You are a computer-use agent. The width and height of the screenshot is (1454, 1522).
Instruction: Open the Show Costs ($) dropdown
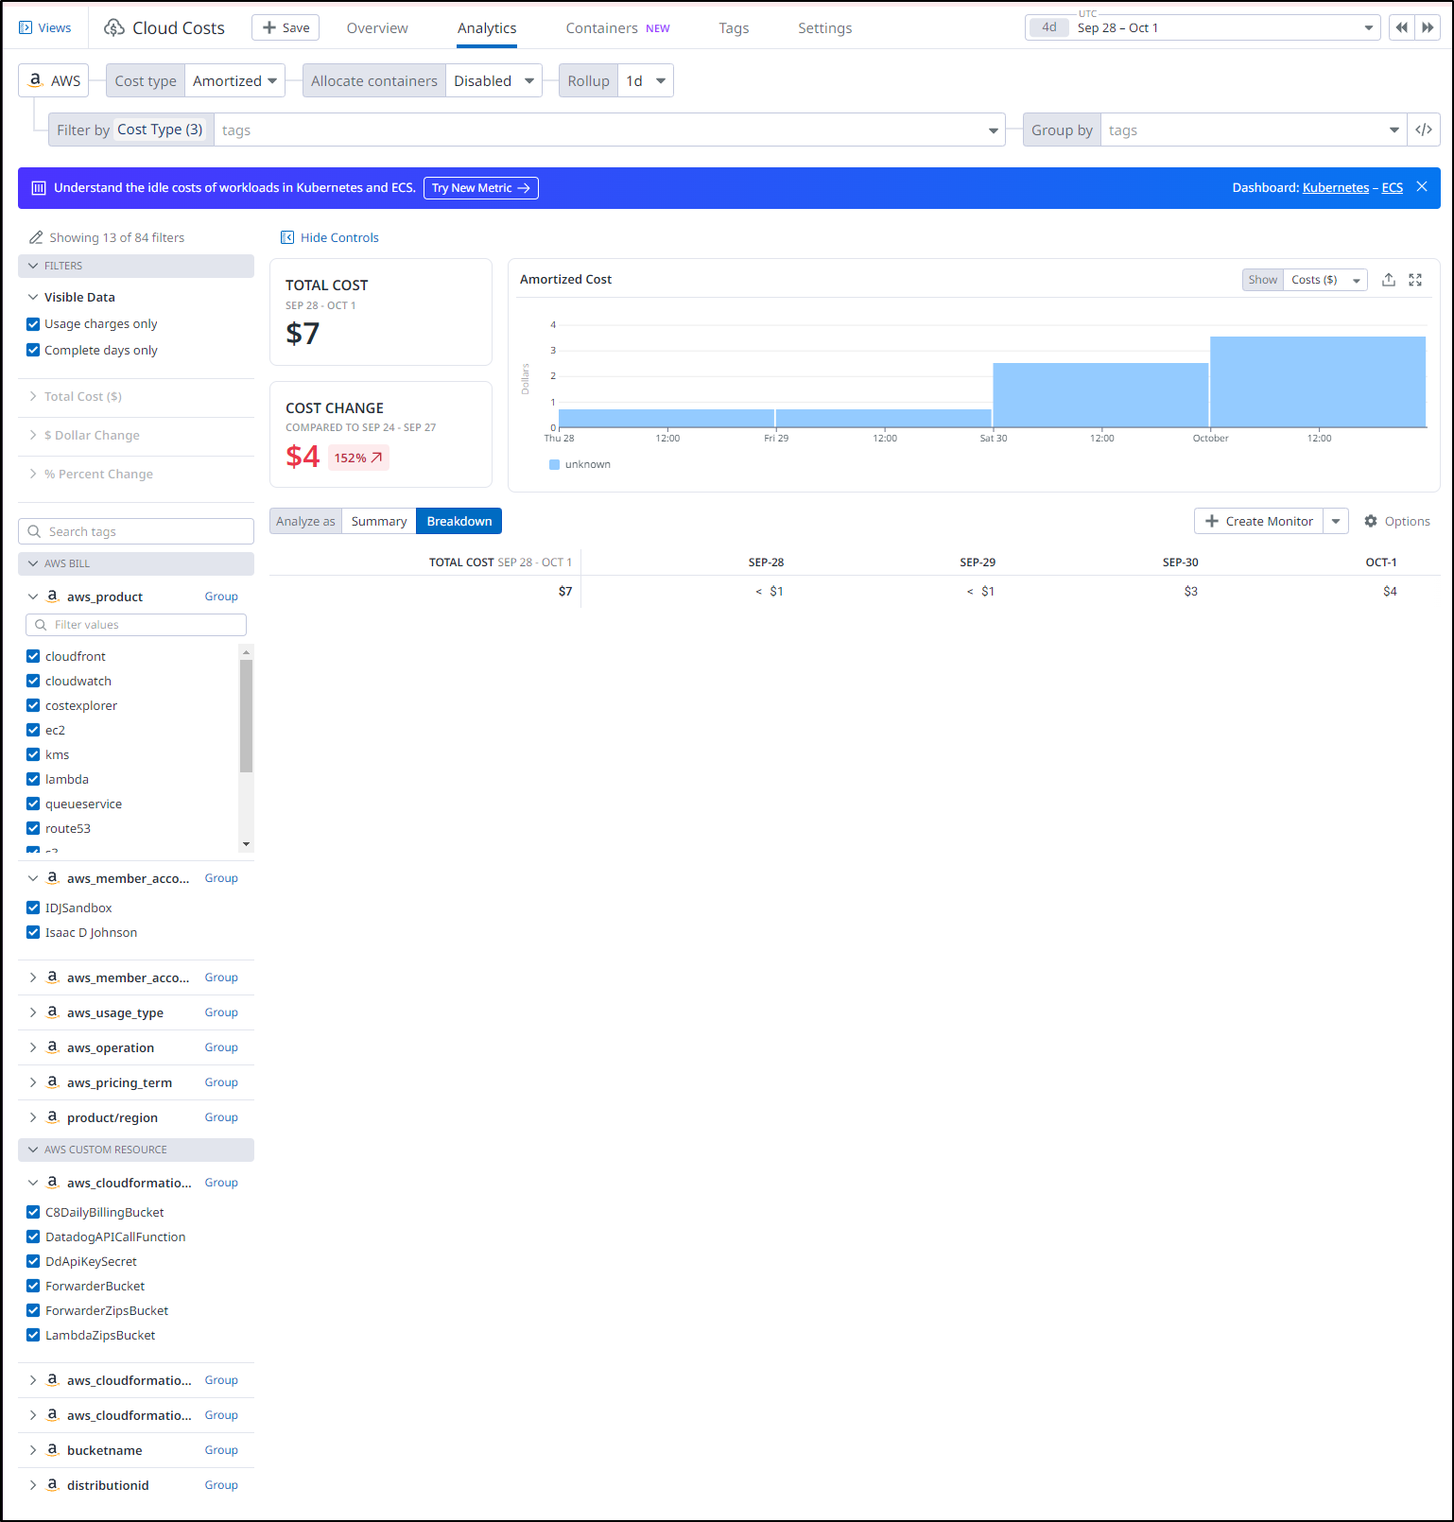pos(1325,280)
